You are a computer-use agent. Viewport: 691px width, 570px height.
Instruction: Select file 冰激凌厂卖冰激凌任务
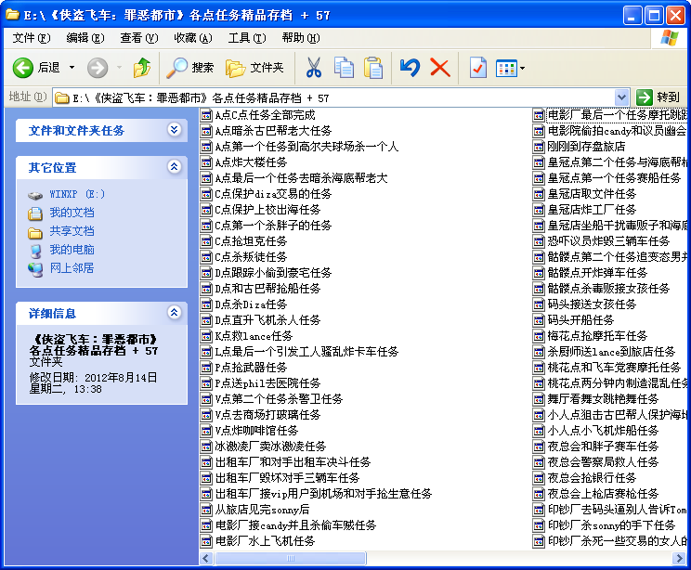(263, 447)
